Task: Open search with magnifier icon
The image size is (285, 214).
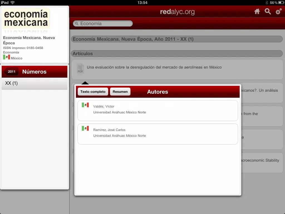Action: point(267,11)
